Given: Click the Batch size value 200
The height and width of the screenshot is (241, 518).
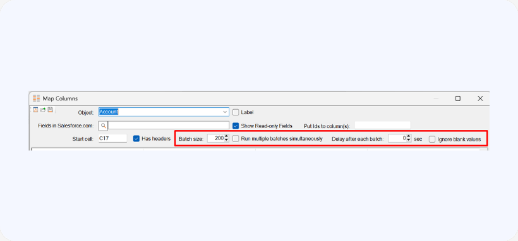Looking at the screenshot, I should pyautogui.click(x=215, y=138).
